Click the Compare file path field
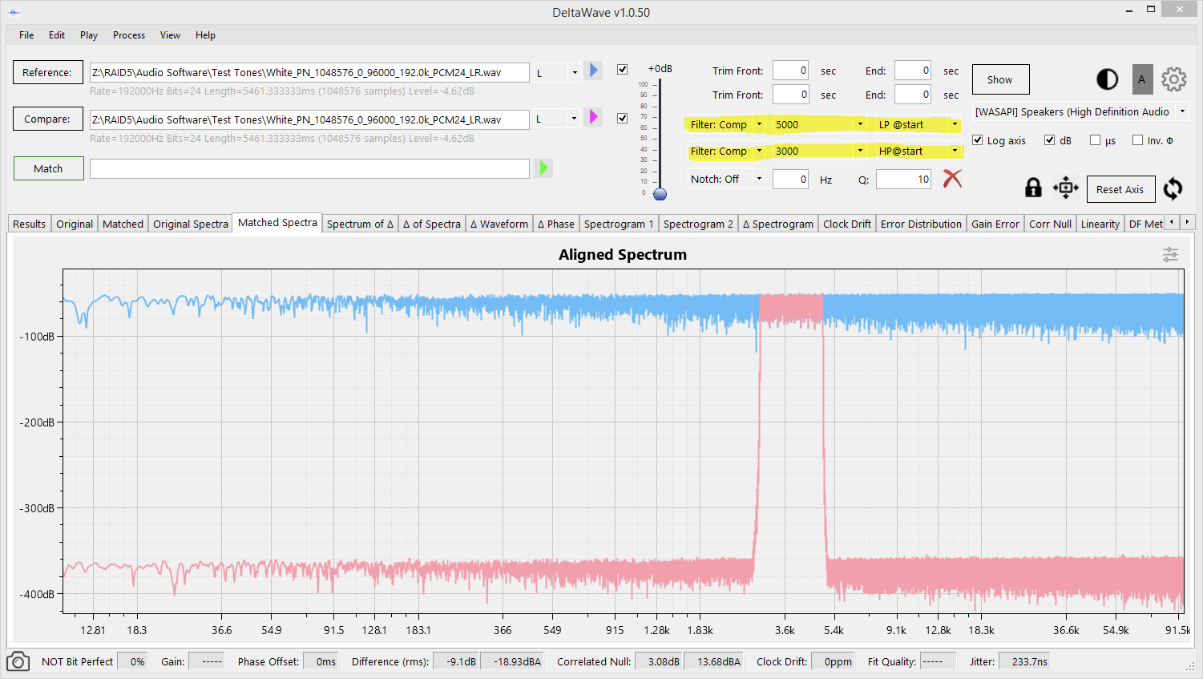 pos(309,119)
